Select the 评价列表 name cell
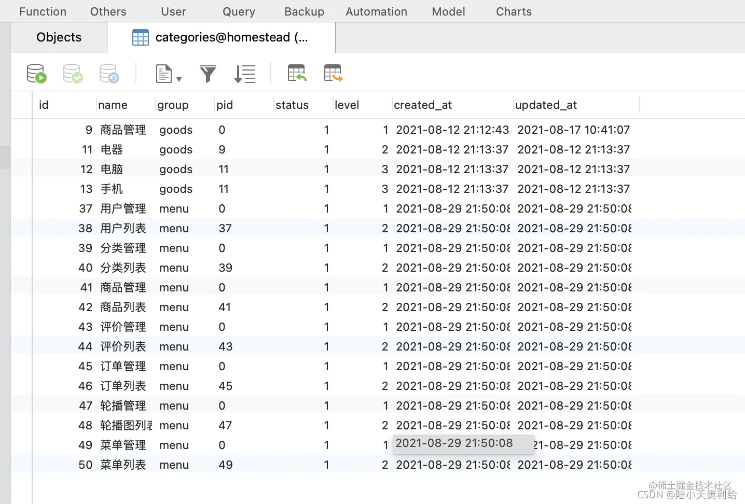745x504 pixels. [123, 347]
